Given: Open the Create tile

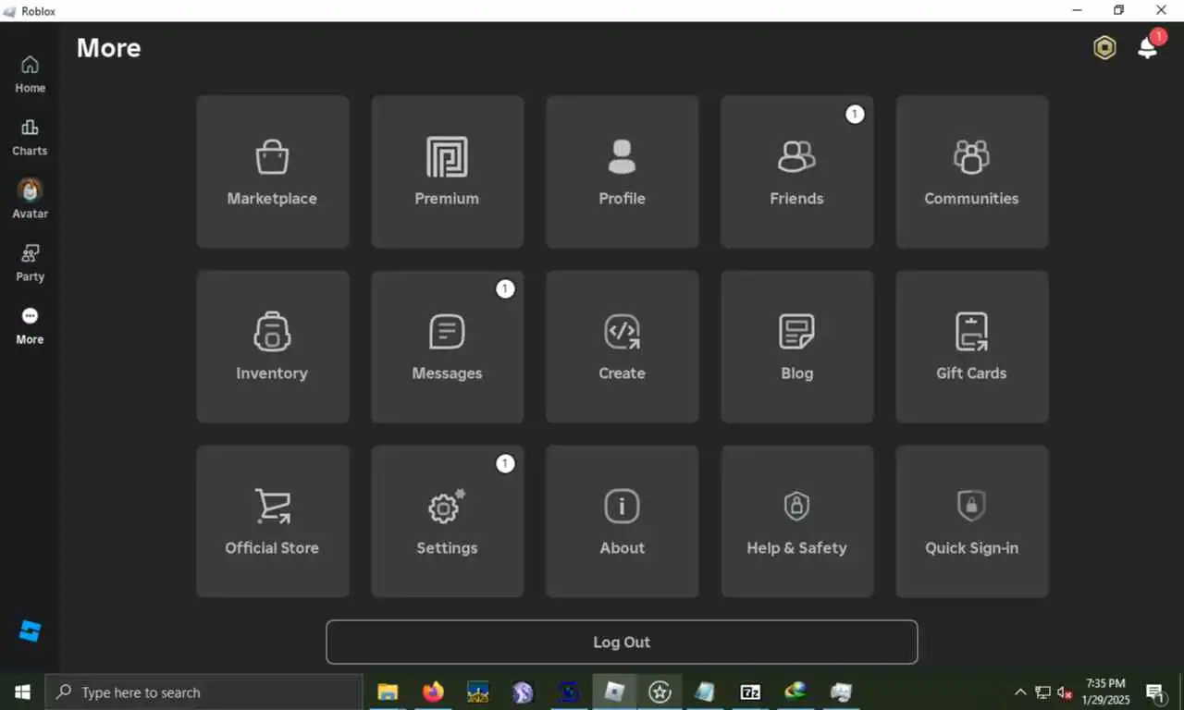Looking at the screenshot, I should pyautogui.click(x=622, y=347).
